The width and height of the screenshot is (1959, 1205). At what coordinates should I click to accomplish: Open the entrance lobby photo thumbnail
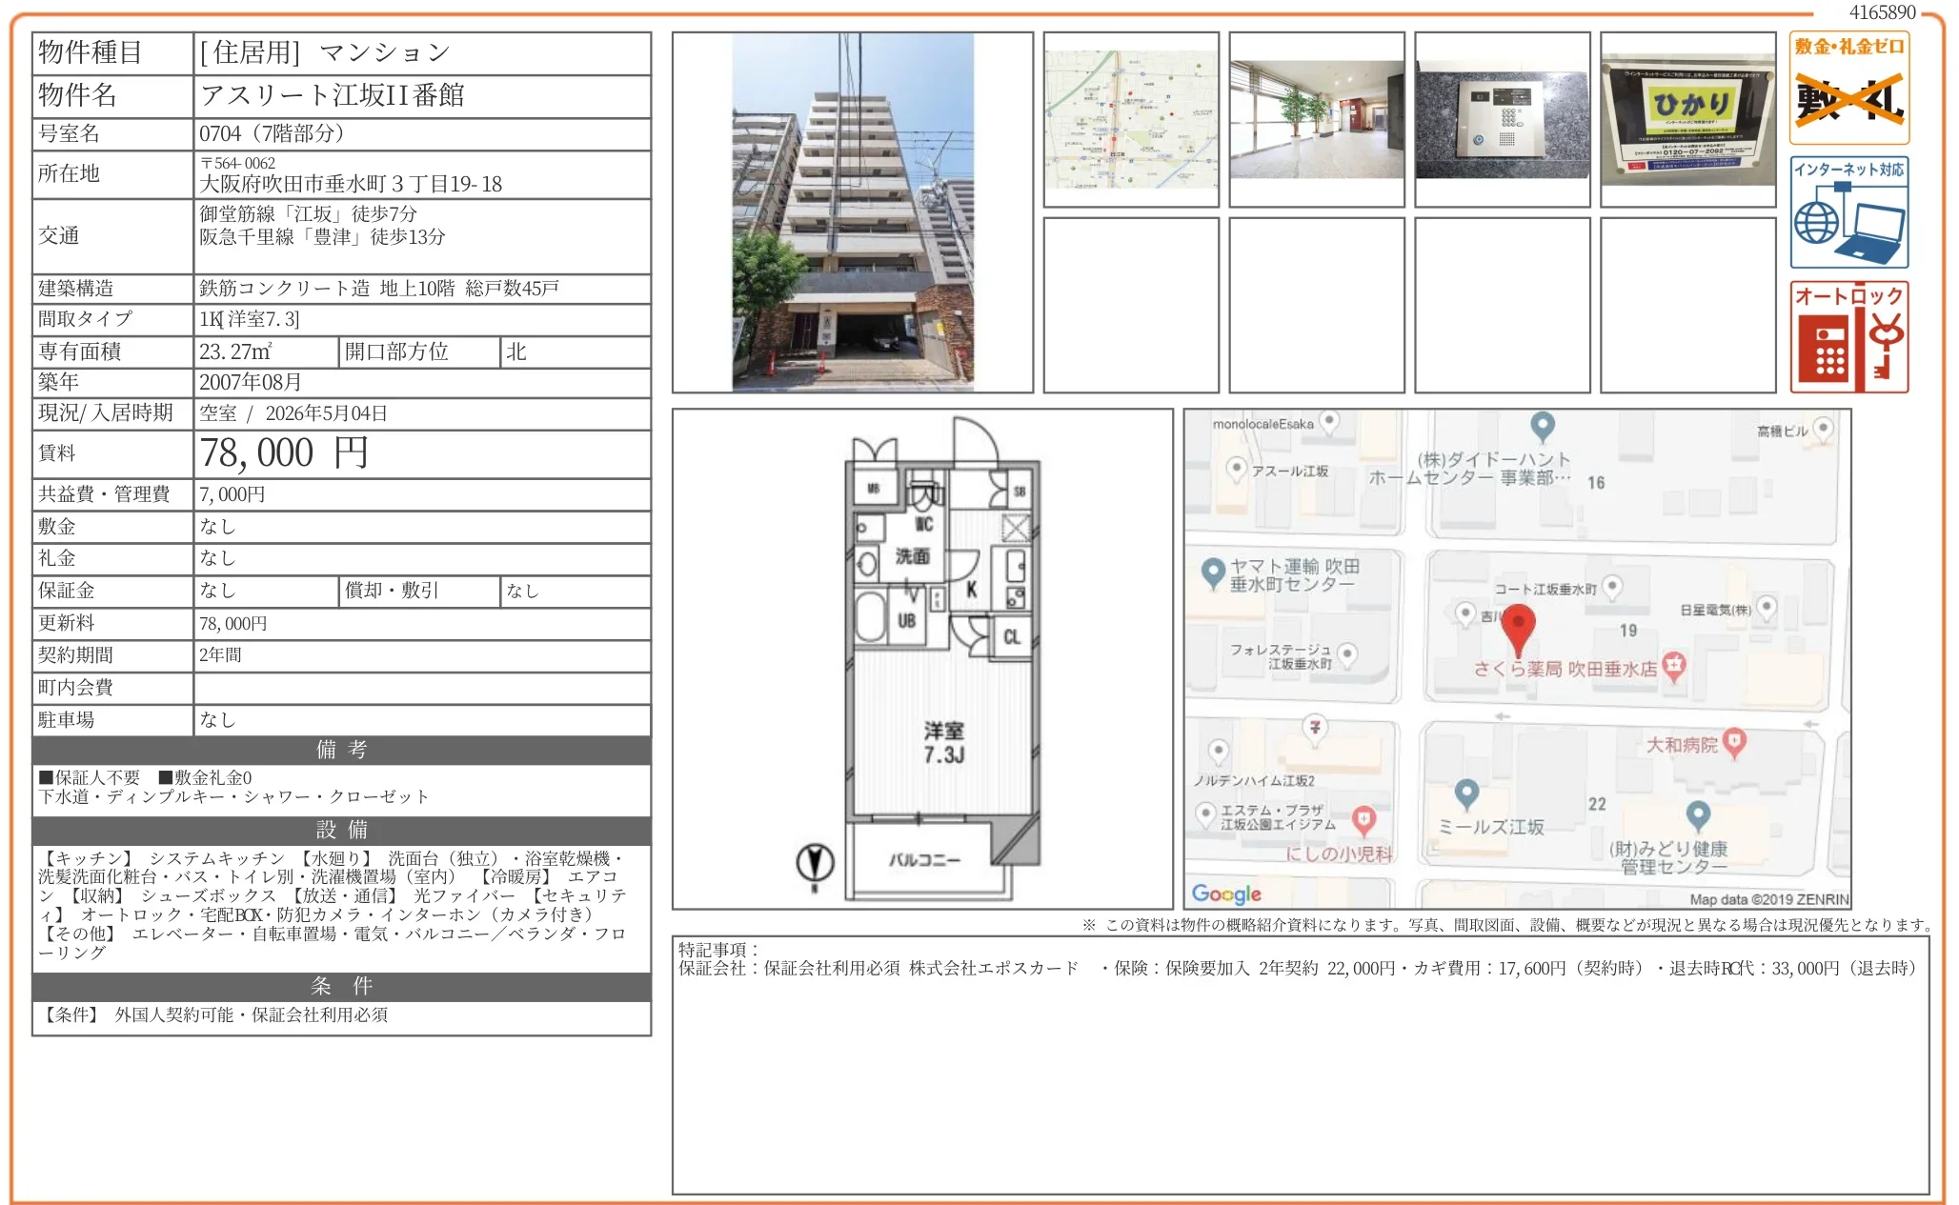[1316, 119]
